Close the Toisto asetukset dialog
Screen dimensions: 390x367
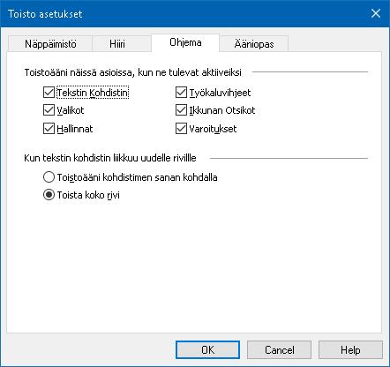pos(376,13)
